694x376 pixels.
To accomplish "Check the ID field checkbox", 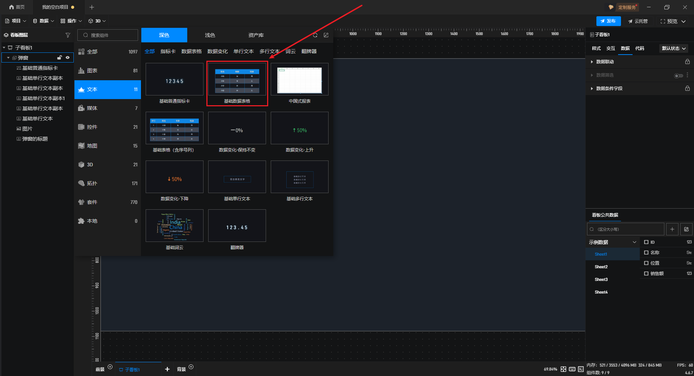I will [646, 242].
